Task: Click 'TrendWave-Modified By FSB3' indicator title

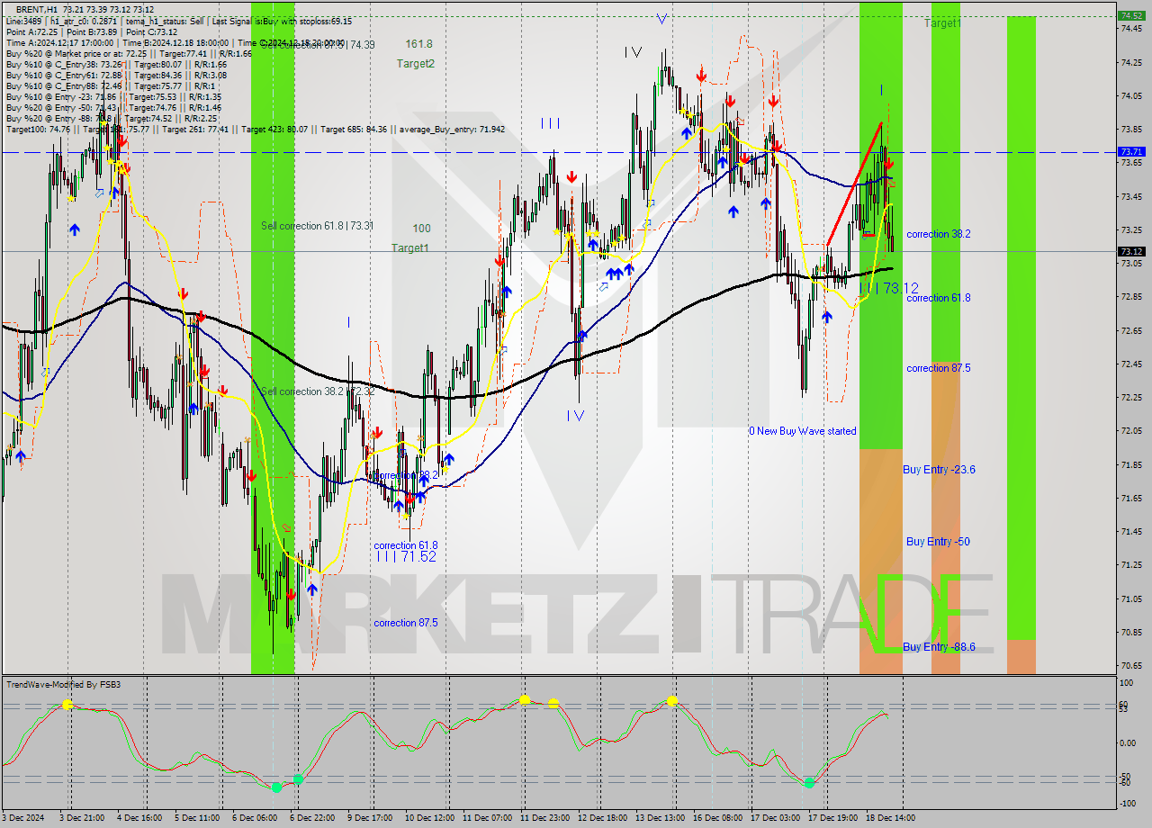Action: (x=64, y=685)
